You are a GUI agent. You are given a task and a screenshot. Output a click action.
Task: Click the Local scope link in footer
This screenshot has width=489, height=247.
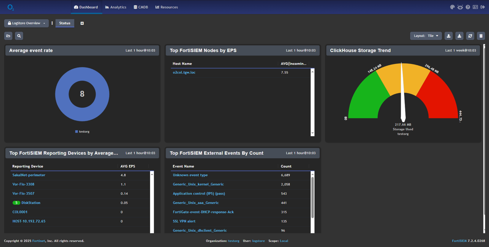coord(284,241)
